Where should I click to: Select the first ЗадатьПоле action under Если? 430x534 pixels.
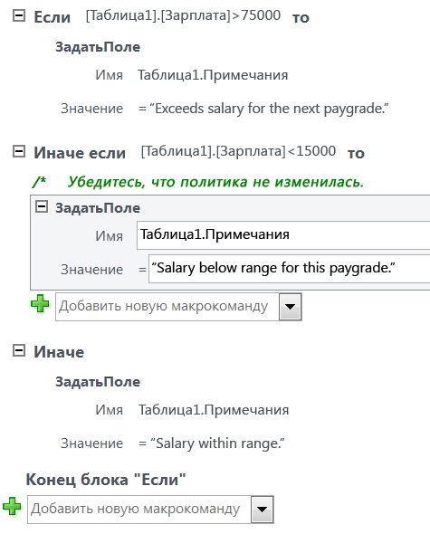tap(98, 47)
